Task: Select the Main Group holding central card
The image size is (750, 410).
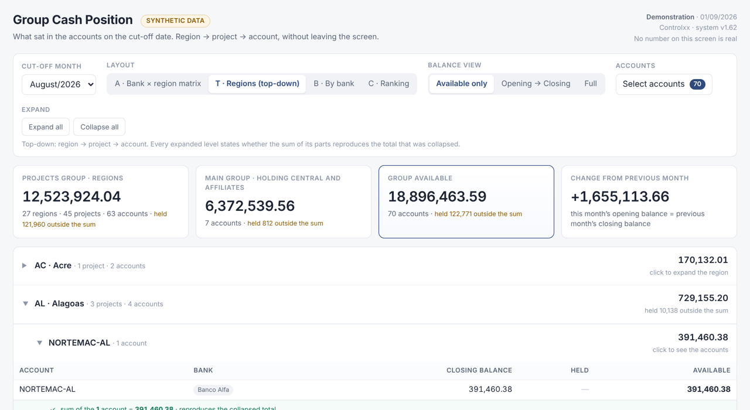Action: (x=284, y=201)
